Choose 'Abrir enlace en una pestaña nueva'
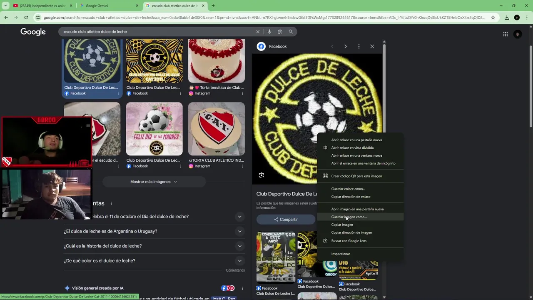 click(361, 140)
